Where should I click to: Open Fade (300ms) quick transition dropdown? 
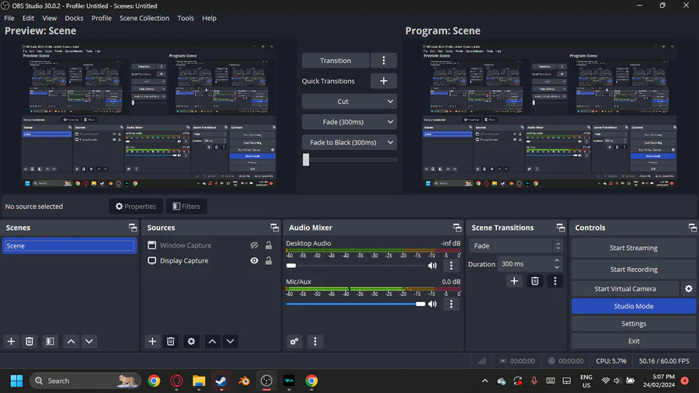[349, 122]
